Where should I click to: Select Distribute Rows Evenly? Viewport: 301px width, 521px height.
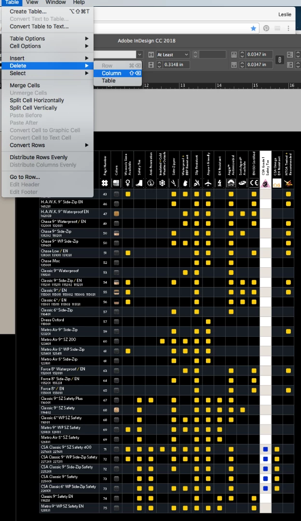(x=47, y=157)
